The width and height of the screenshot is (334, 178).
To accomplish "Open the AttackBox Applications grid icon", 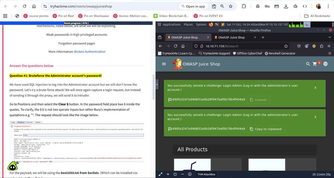I will coord(159,25).
